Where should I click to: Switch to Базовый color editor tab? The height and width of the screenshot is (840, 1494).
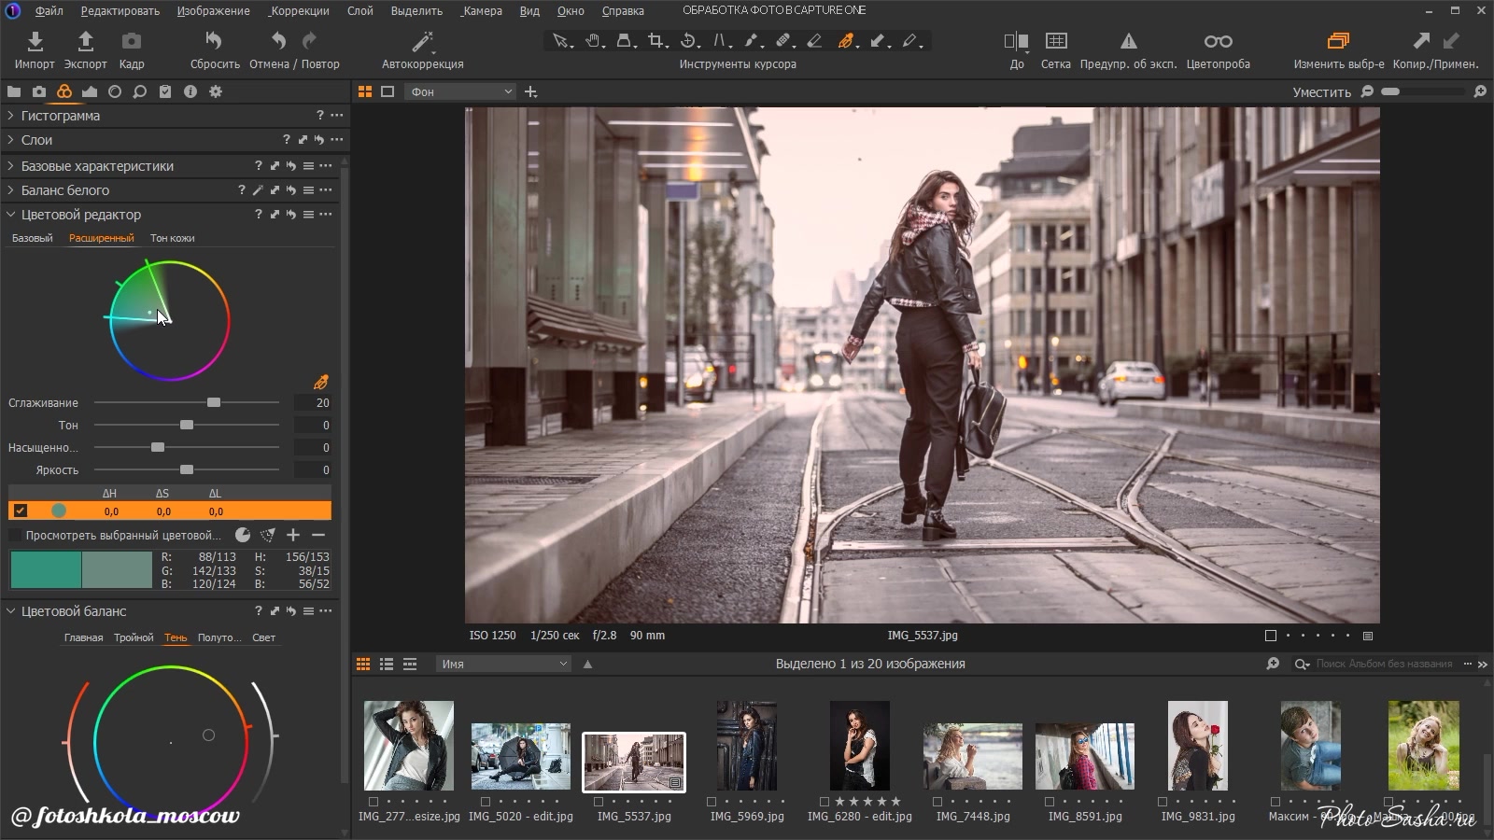(33, 238)
